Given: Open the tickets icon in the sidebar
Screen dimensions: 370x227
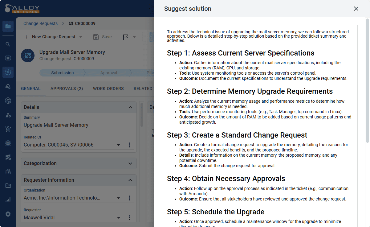Looking at the screenshot, I should (x=8, y=58).
